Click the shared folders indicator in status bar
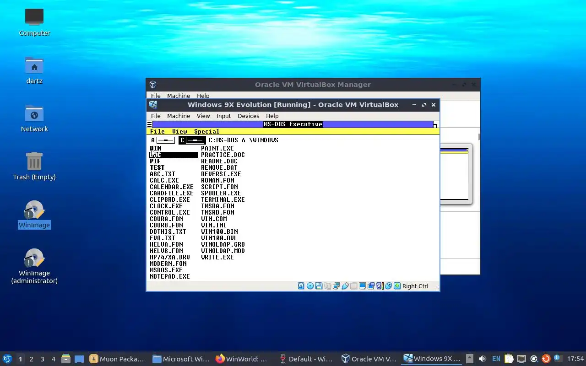Viewport: 586px width, 366px height. 354,286
